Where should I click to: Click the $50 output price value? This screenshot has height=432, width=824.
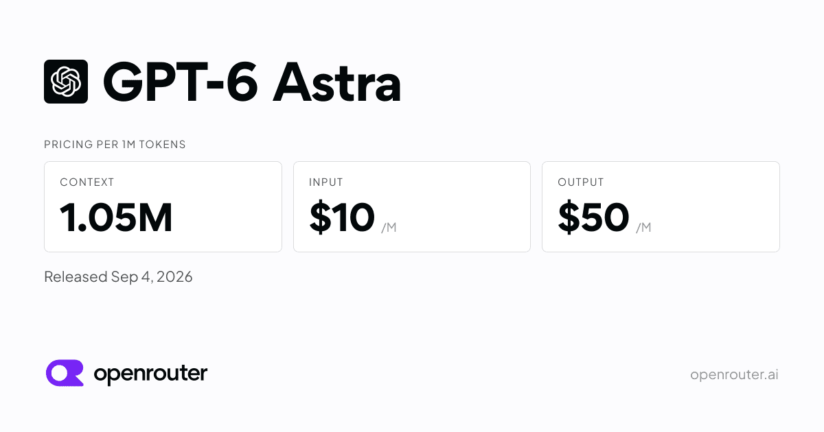(x=593, y=217)
